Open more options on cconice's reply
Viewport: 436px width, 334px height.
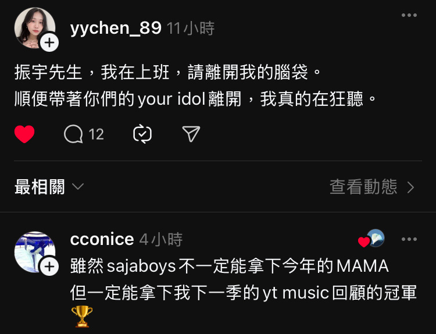click(409, 239)
